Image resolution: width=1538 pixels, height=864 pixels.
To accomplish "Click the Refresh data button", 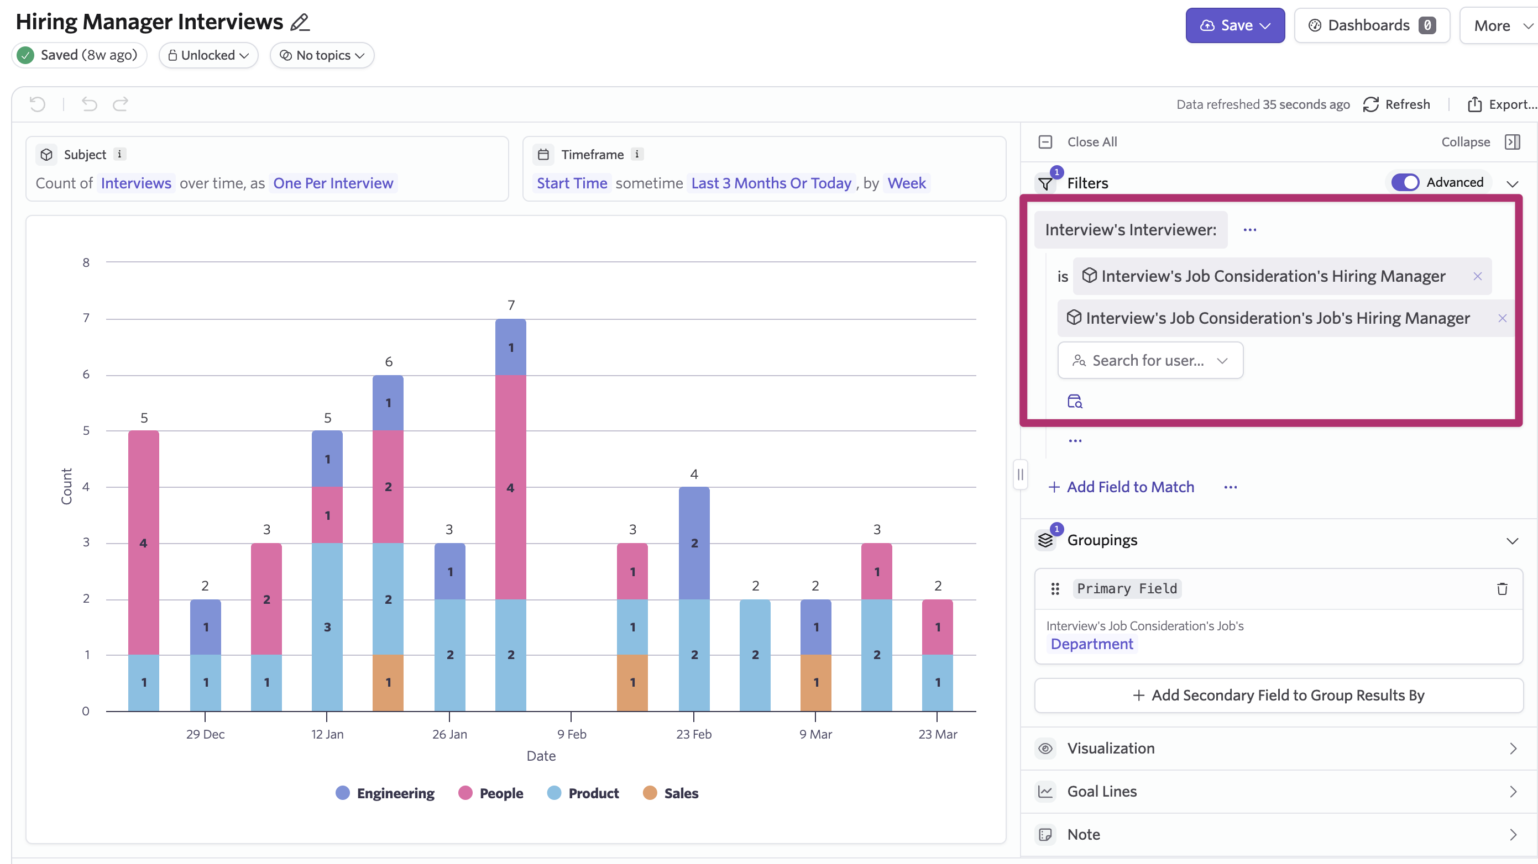I will (1396, 104).
